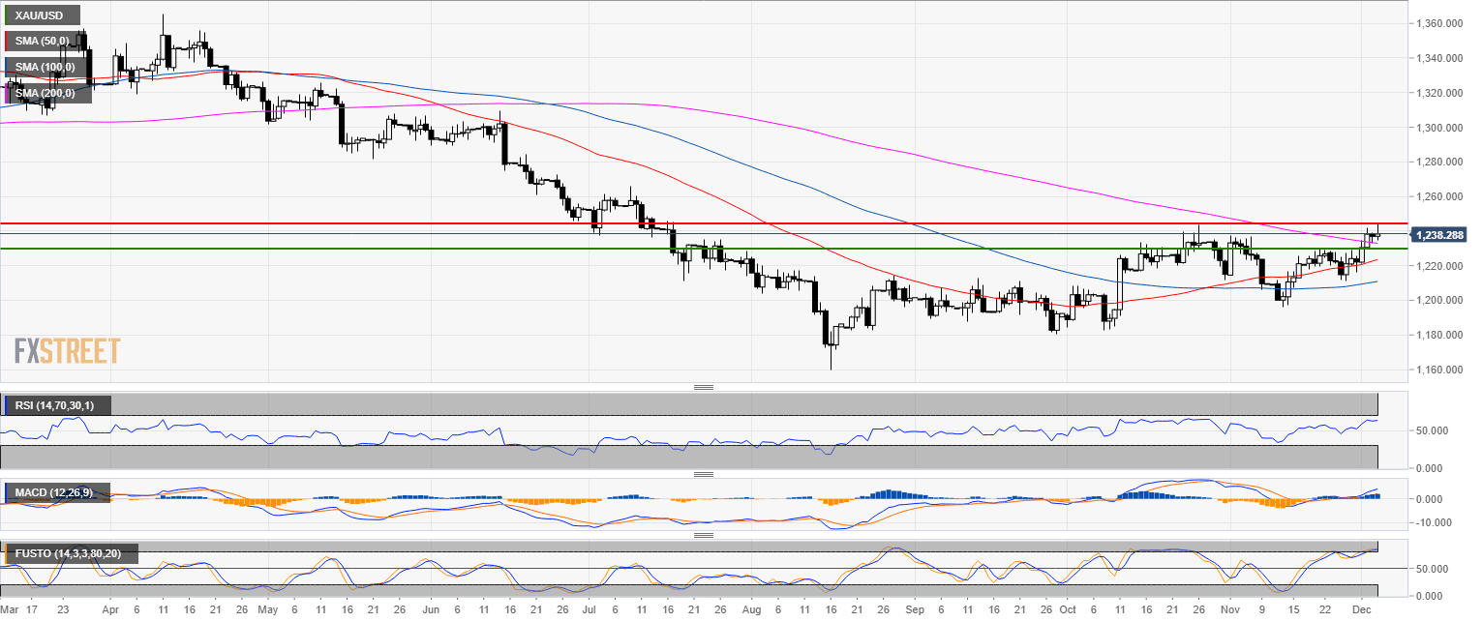Select the MACD (12,26,9) indicator label
Image resolution: width=1482 pixels, height=622 pixels.
(x=54, y=493)
